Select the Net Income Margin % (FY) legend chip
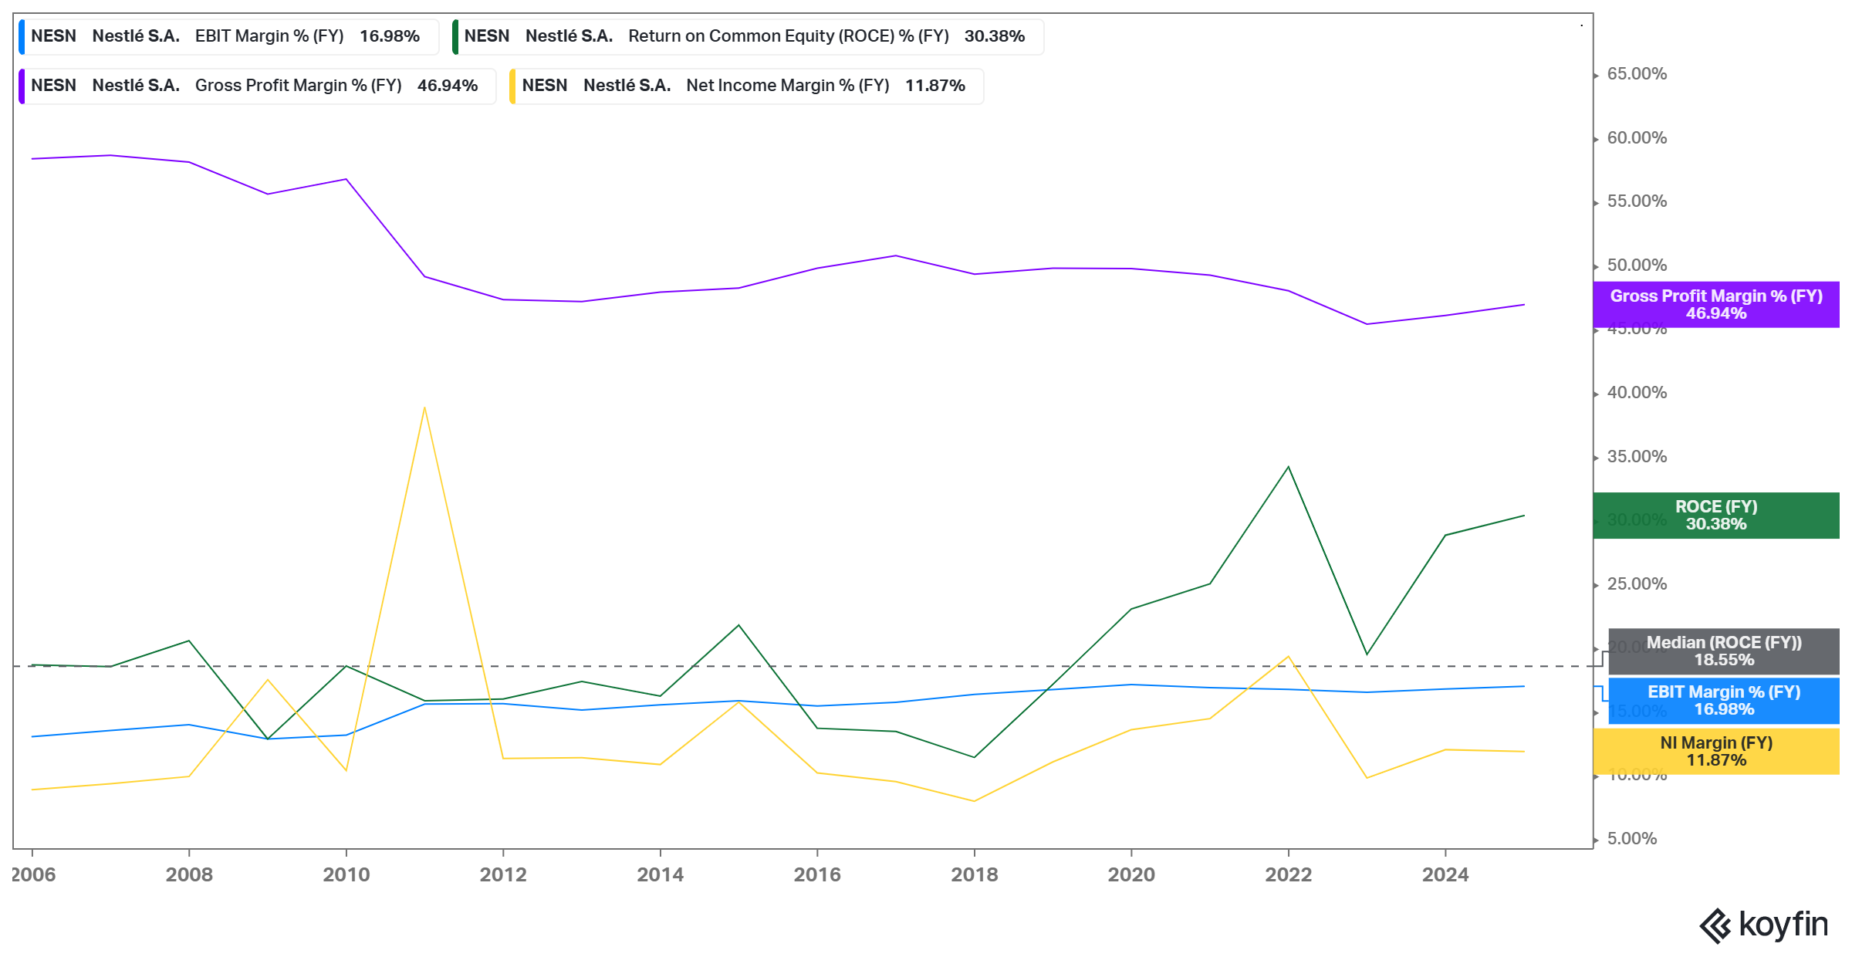Viewport: 1852px width, 957px height. click(x=746, y=86)
